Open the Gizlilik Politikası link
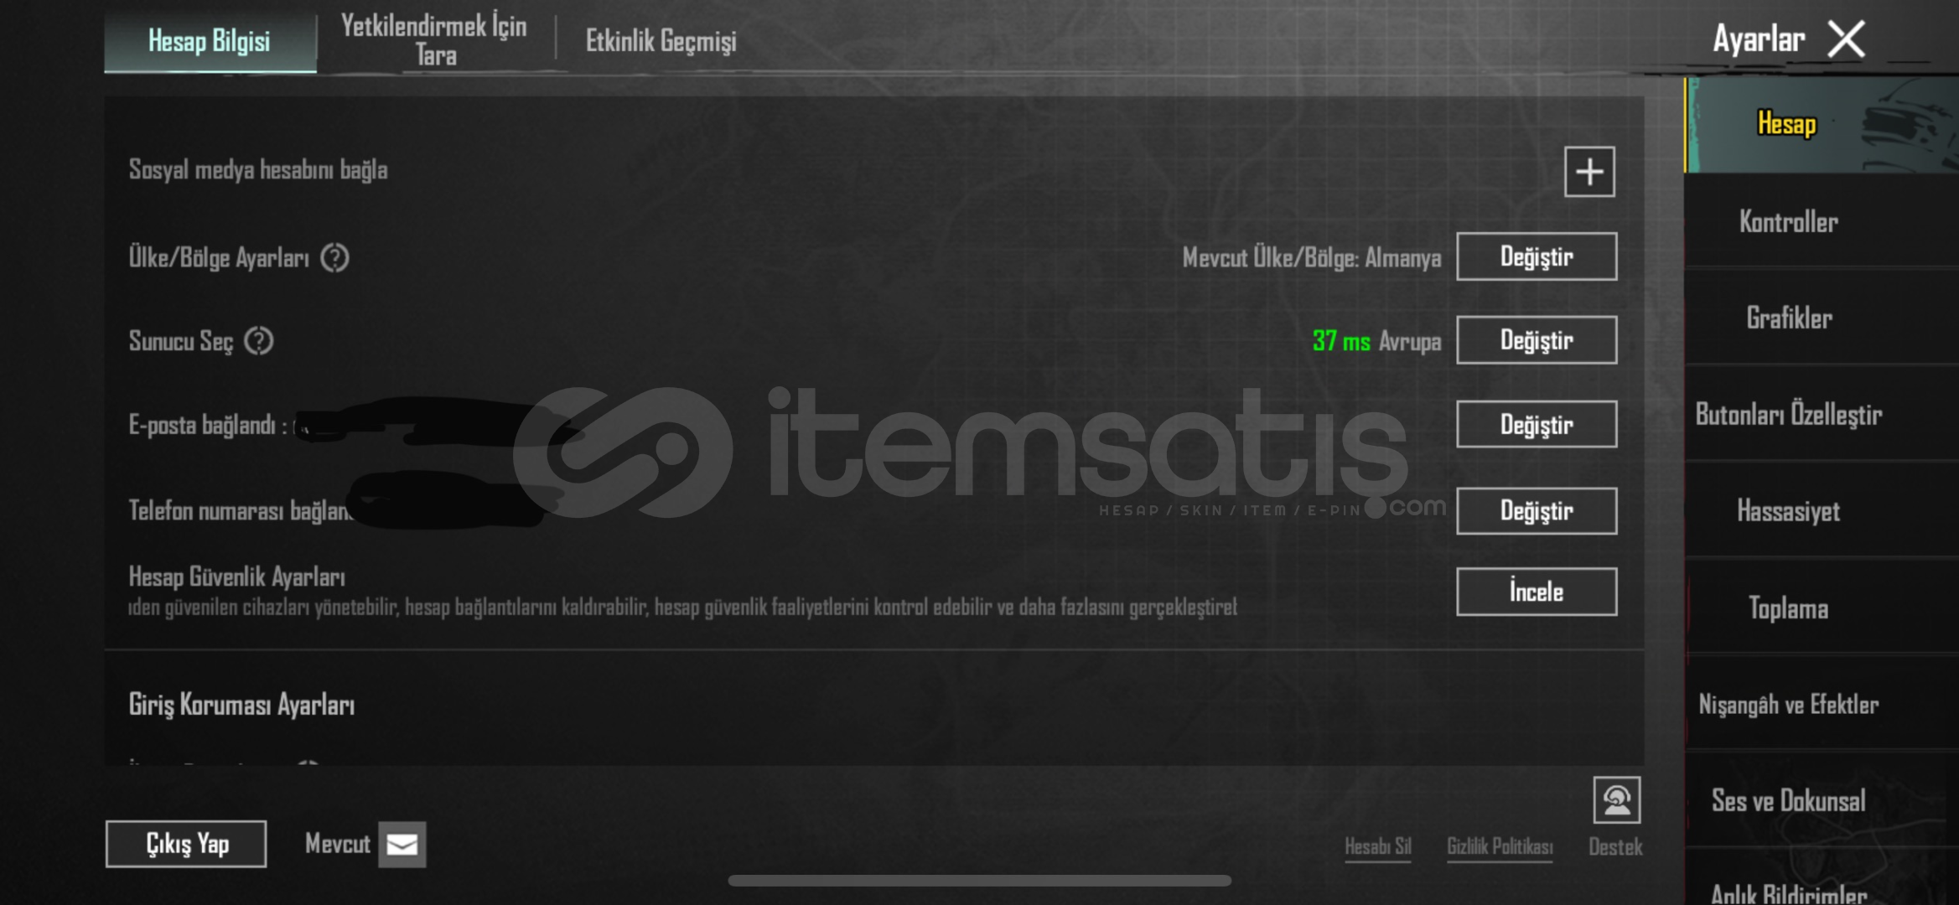The width and height of the screenshot is (1959, 905). click(x=1500, y=846)
